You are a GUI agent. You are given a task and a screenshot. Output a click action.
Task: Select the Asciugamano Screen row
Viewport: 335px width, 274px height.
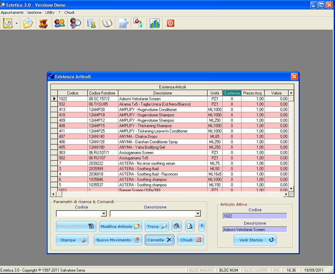tap(170, 153)
